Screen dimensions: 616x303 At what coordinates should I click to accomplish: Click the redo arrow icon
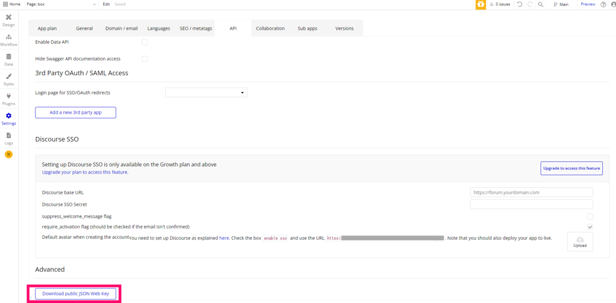(530, 4)
